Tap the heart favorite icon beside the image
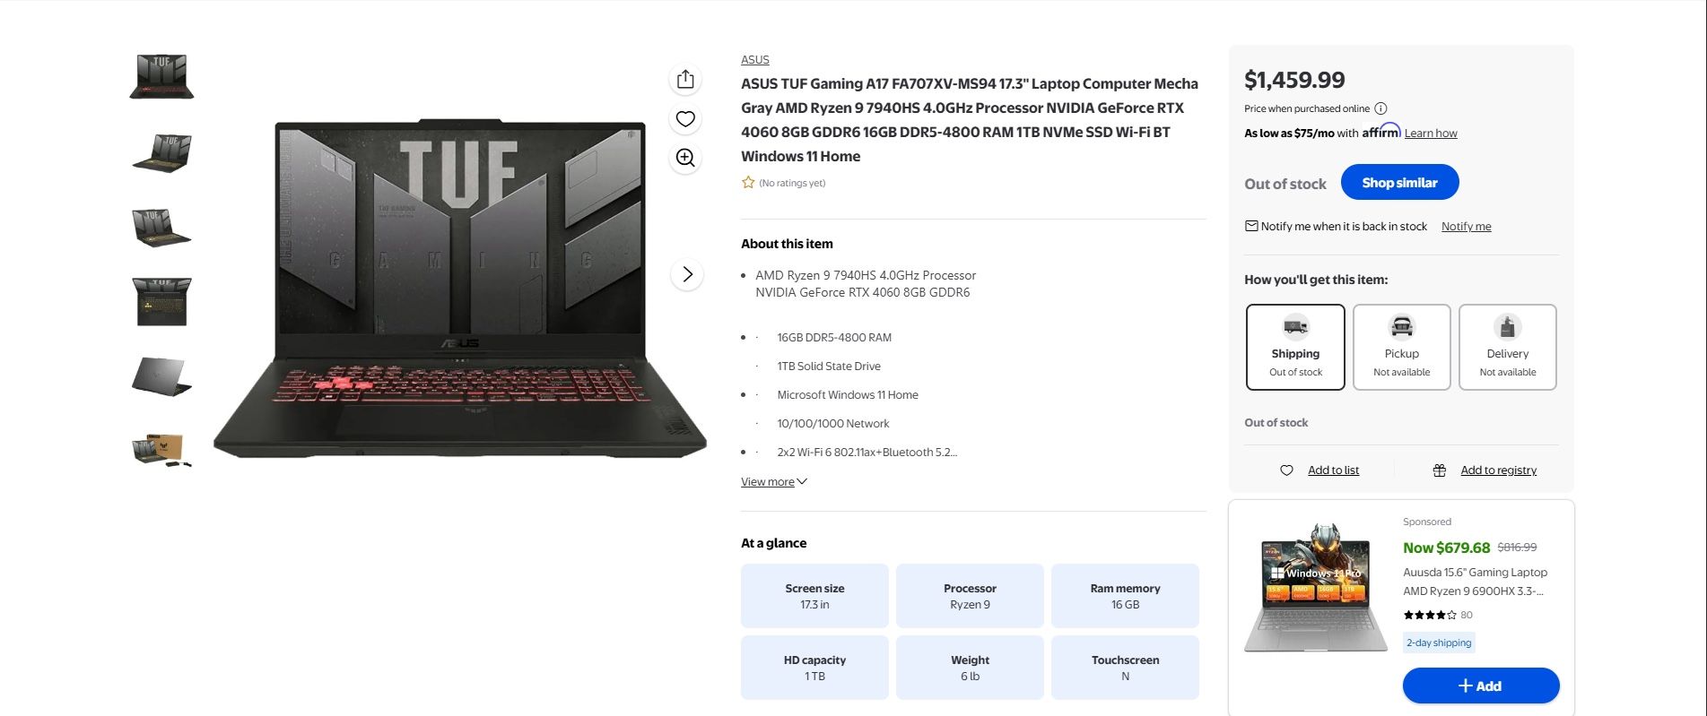Screen dimensions: 1707x716 (x=685, y=119)
